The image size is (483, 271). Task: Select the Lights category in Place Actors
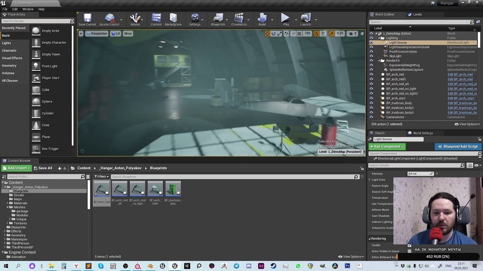pos(7,43)
